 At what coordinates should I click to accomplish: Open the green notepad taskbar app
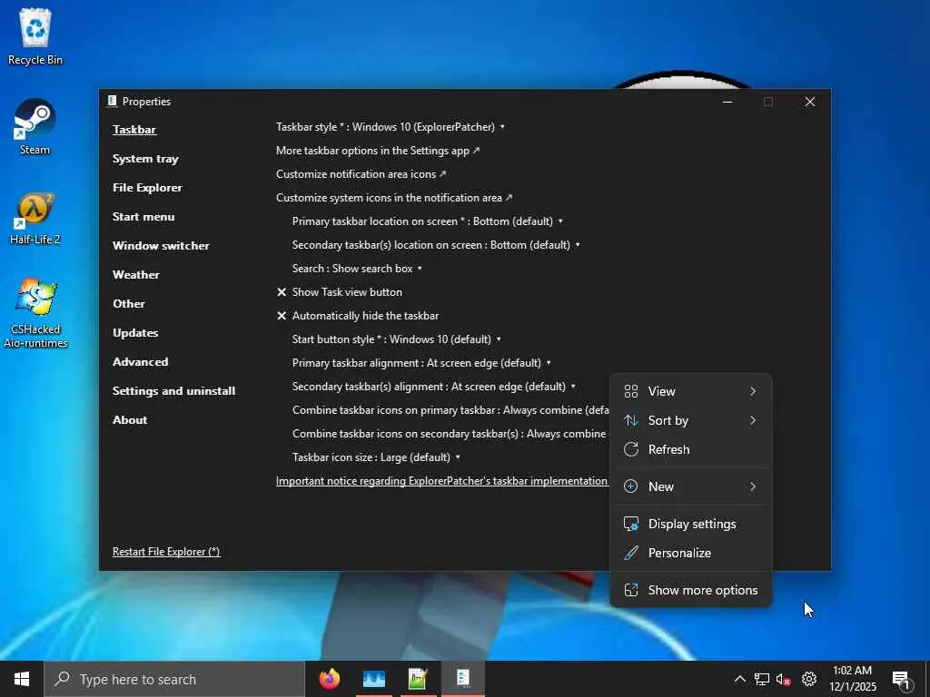[x=418, y=679]
